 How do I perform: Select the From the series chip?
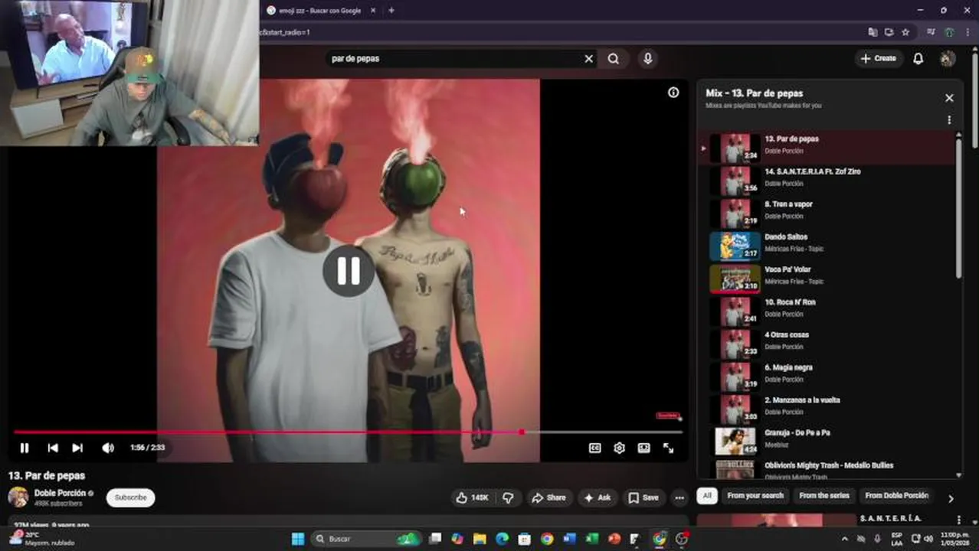824,496
